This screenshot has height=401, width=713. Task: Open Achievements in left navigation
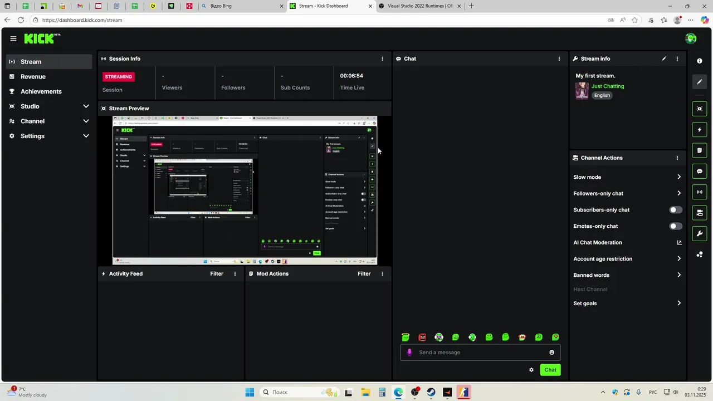click(49, 91)
